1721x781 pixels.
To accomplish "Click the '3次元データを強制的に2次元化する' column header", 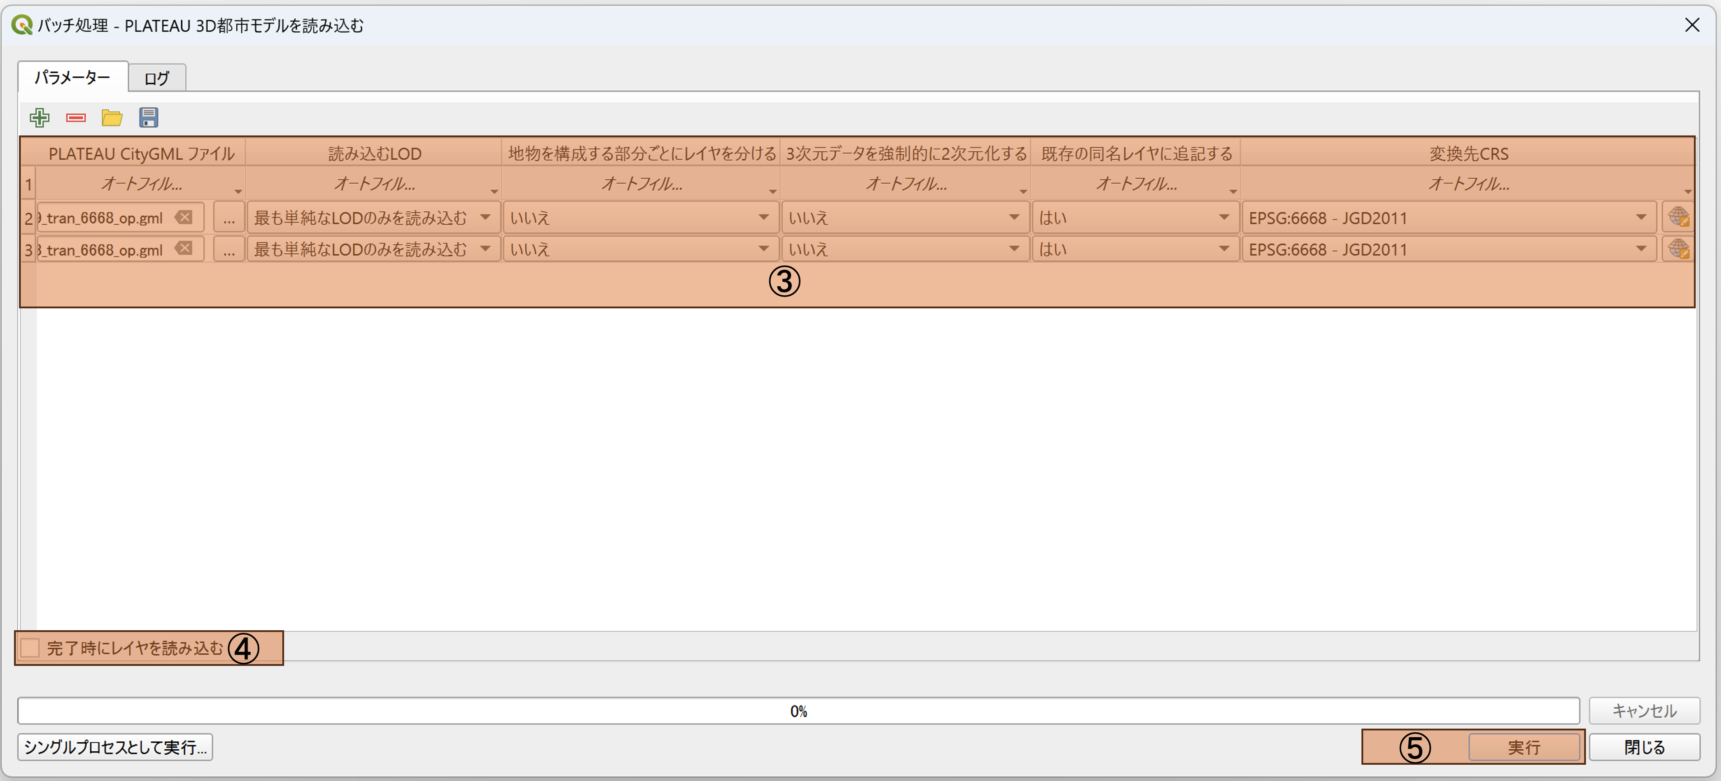I will (x=906, y=153).
